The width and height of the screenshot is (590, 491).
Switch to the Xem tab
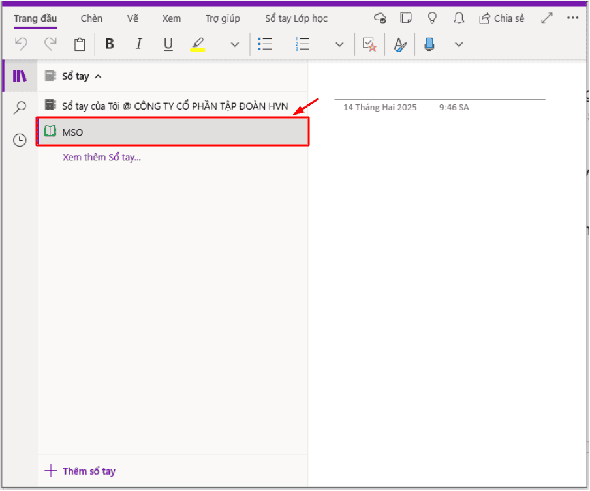[171, 18]
